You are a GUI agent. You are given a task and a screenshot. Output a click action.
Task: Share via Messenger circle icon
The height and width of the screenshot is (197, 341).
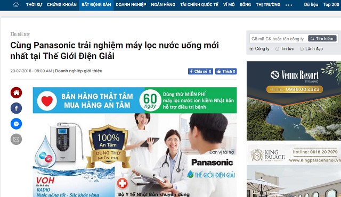17,124
